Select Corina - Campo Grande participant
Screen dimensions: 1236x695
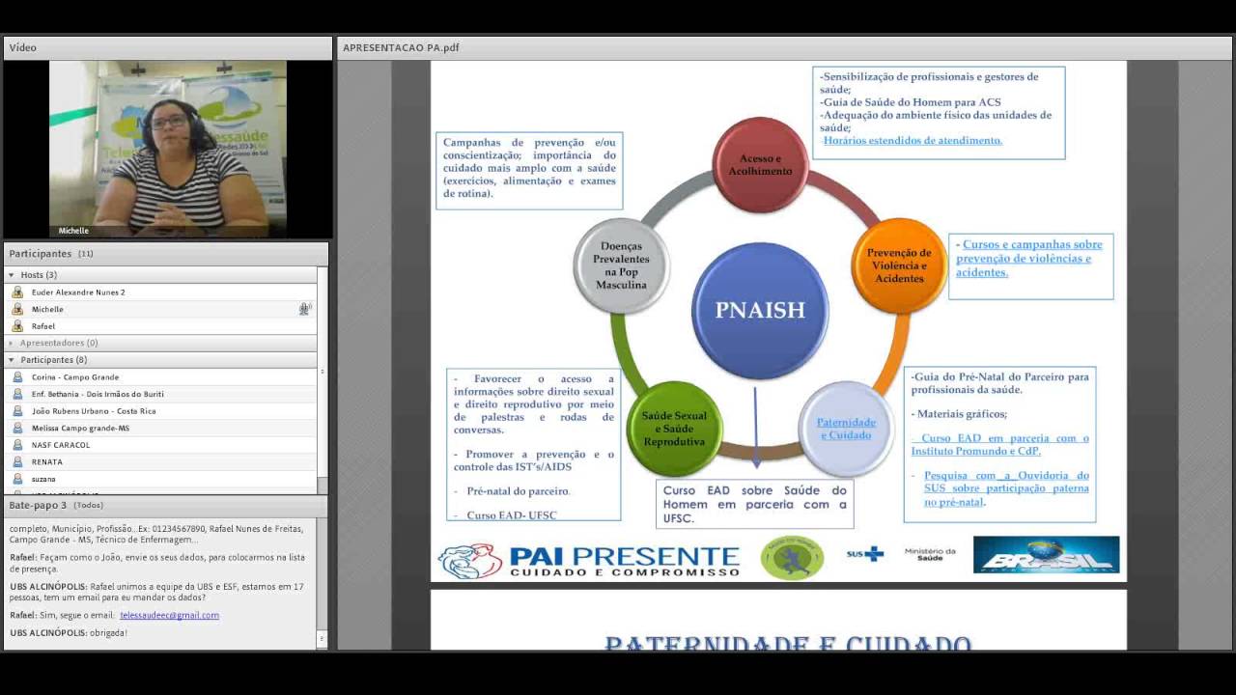[x=160, y=377]
